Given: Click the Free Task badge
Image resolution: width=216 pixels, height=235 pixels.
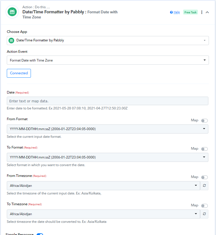Looking at the screenshot, I should pyautogui.click(x=190, y=12).
